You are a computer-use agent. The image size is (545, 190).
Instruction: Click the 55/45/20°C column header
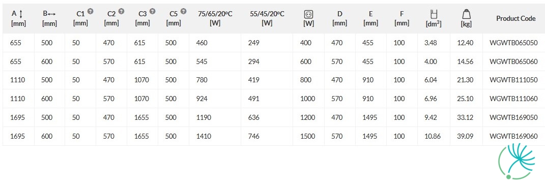(x=267, y=18)
